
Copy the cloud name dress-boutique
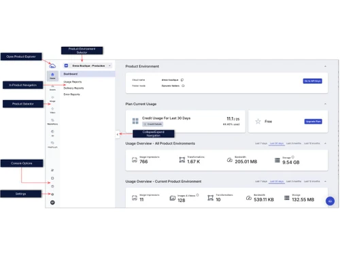point(182,80)
